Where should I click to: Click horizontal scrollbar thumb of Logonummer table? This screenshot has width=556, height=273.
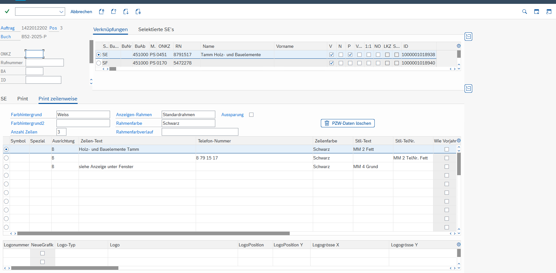(65, 268)
